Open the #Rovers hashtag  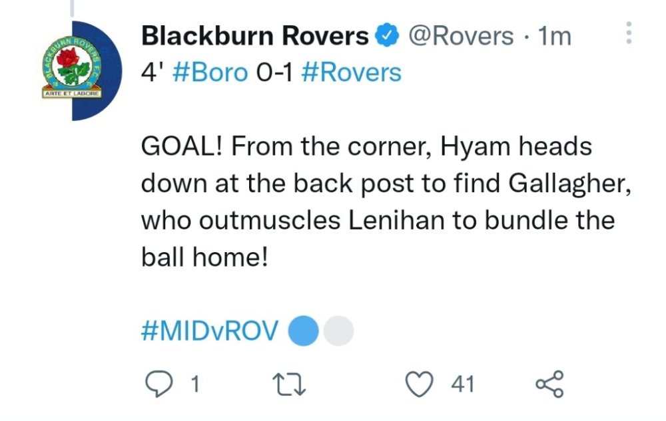(x=352, y=72)
